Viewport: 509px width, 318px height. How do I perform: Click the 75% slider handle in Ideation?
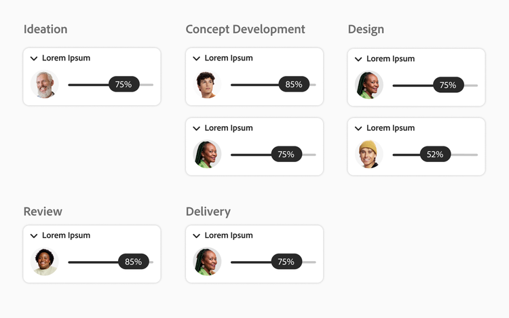124,85
